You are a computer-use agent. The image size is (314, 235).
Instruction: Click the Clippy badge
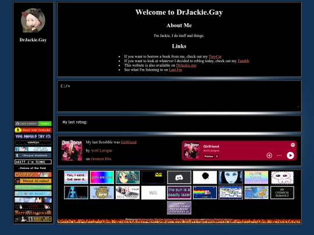33,175
